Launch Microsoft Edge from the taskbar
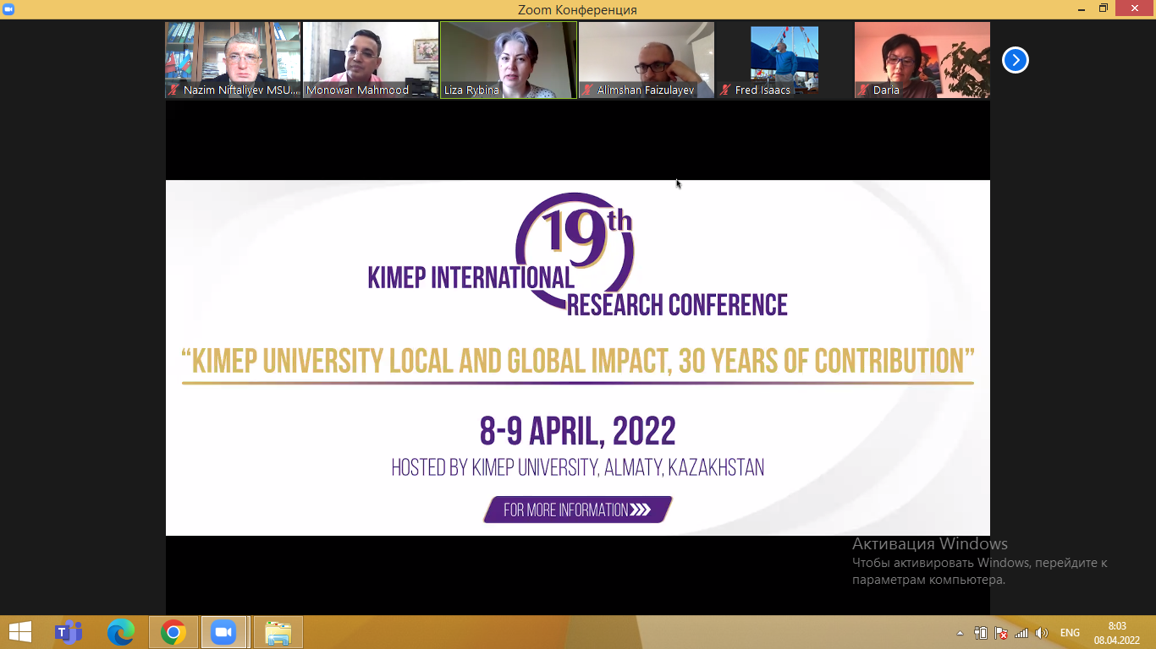Image resolution: width=1156 pixels, height=649 pixels. [x=121, y=632]
